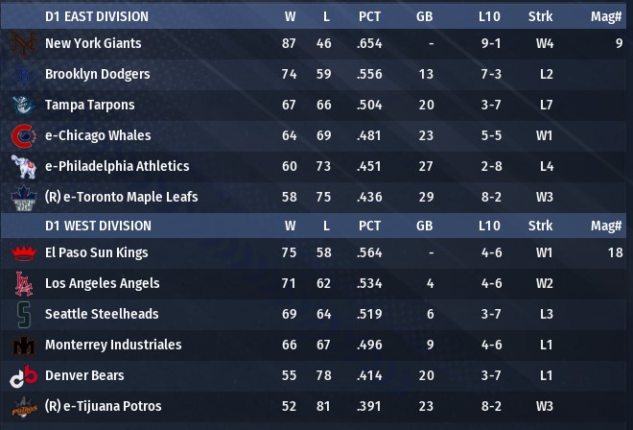Click the Chicago Whales team logo
The image size is (633, 430).
(22, 136)
